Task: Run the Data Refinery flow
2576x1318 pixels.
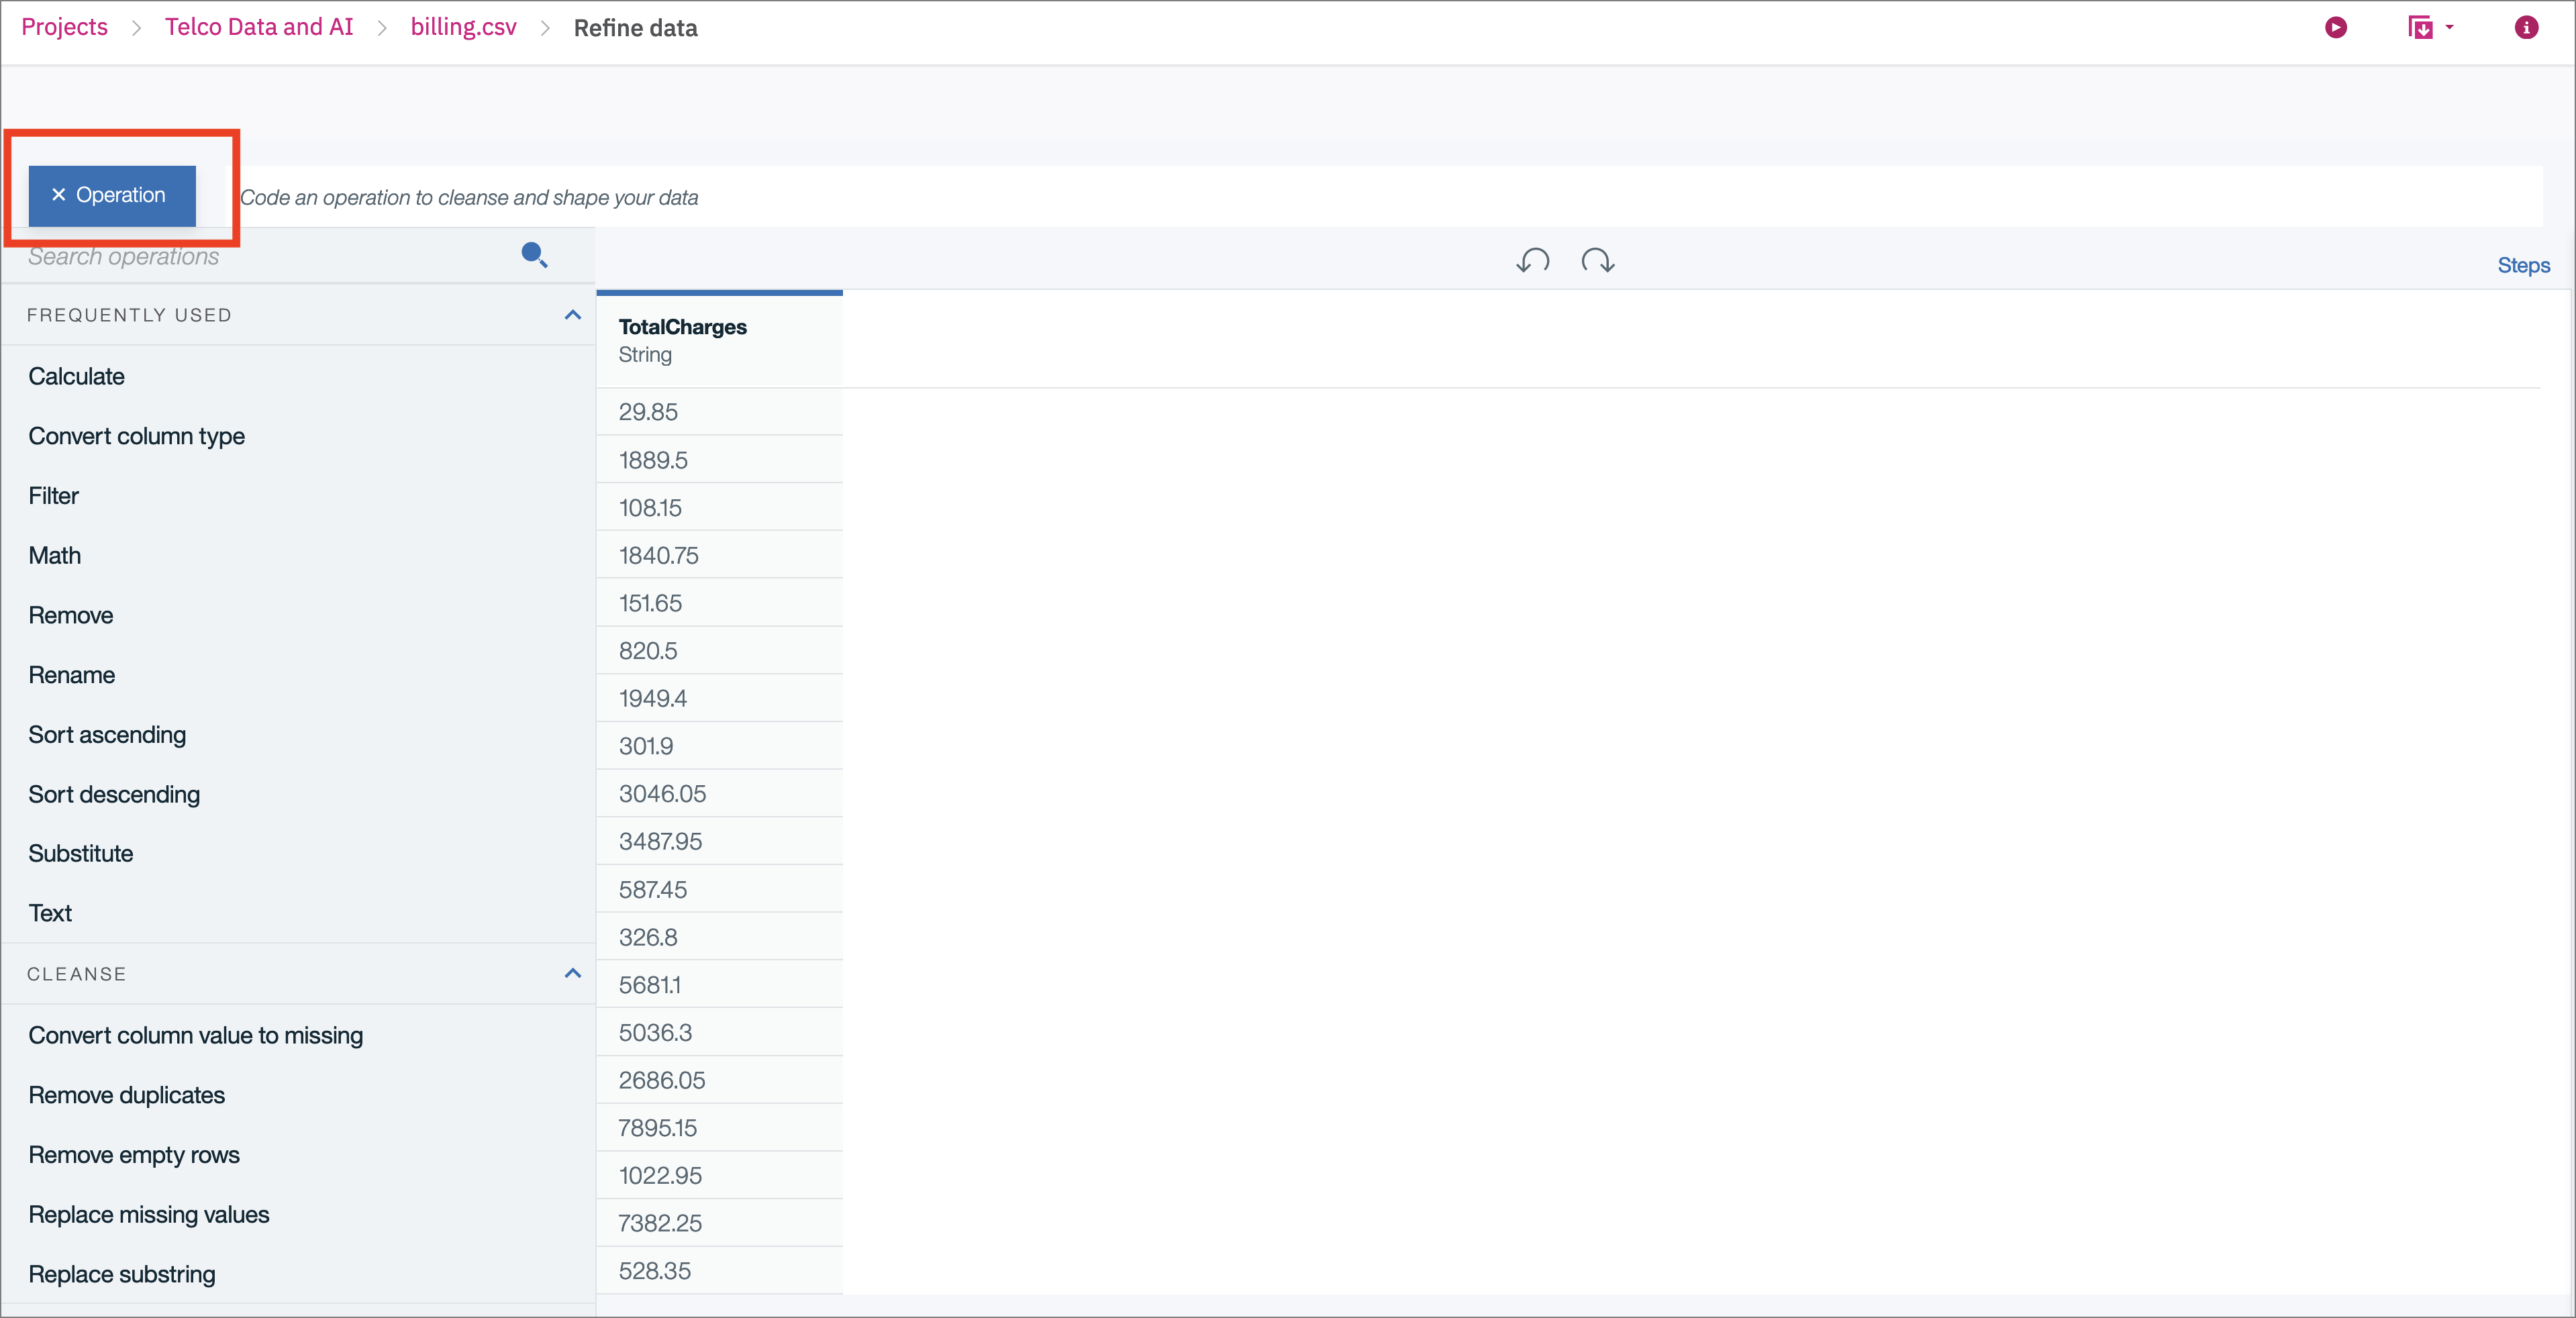Action: pyautogui.click(x=2336, y=27)
